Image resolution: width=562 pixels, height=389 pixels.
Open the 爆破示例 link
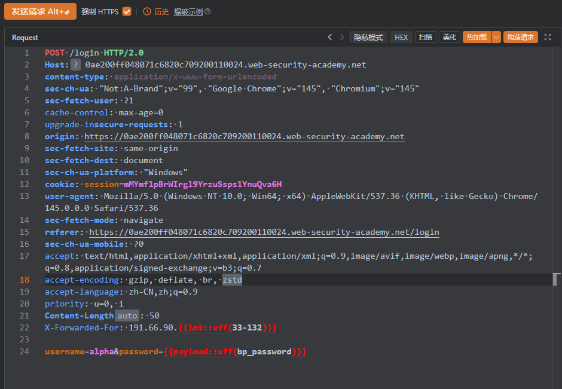pos(188,12)
